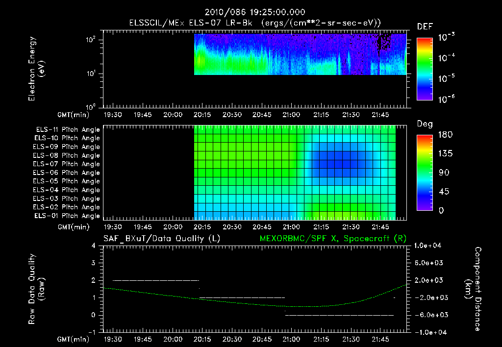Screen dimensions: 502x347
Task: Click the 10^-6 tick on the DEF scale
Action: (x=447, y=99)
